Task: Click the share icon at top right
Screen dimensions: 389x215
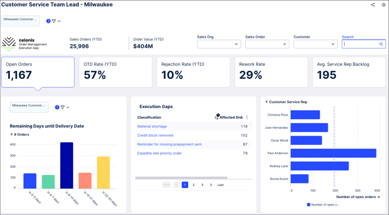Action: tap(373, 5)
